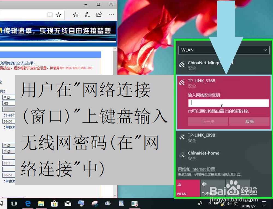Open Edge's more options menu

[110, 15]
